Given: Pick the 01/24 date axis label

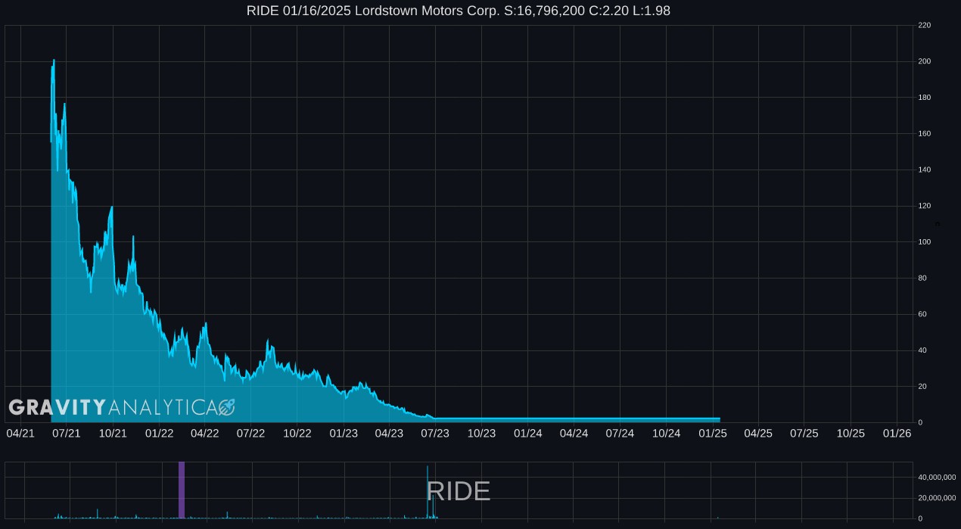Looking at the screenshot, I should coord(527,433).
